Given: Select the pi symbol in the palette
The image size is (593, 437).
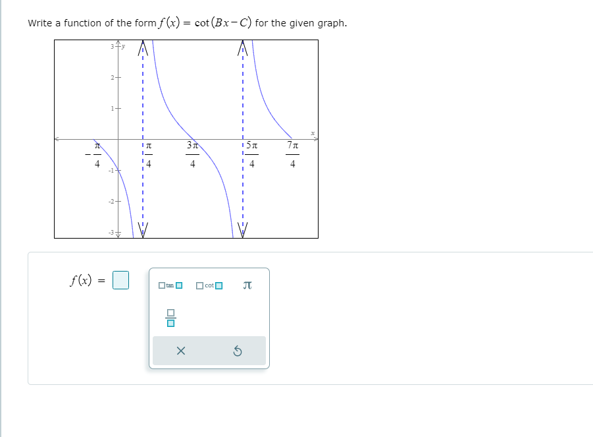Looking at the screenshot, I should 247,285.
